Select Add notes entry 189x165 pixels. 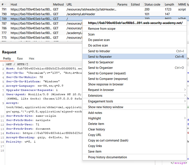pos(134,113)
